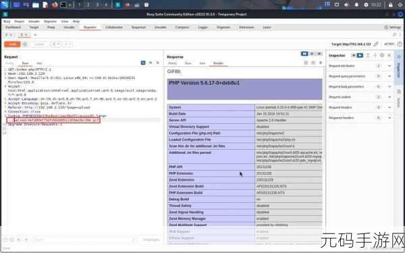
Task: Open the Notes side panel tab
Action: (x=399, y=99)
